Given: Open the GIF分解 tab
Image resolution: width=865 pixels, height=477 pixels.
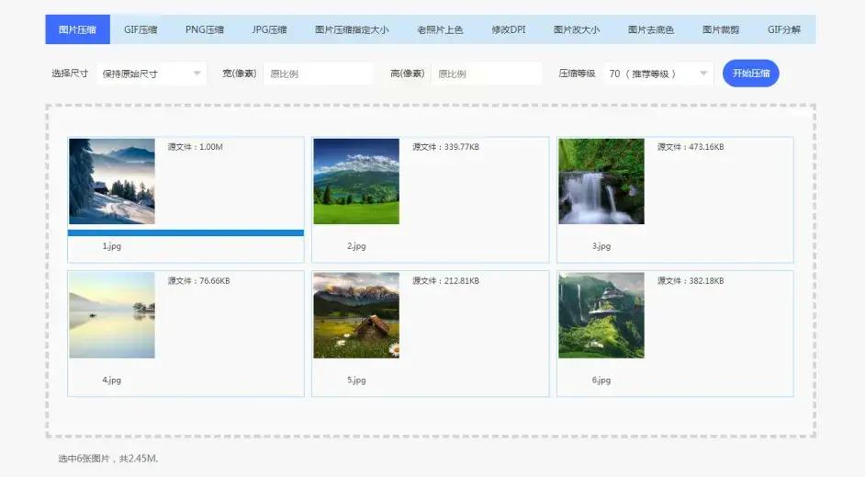Looking at the screenshot, I should (x=783, y=29).
